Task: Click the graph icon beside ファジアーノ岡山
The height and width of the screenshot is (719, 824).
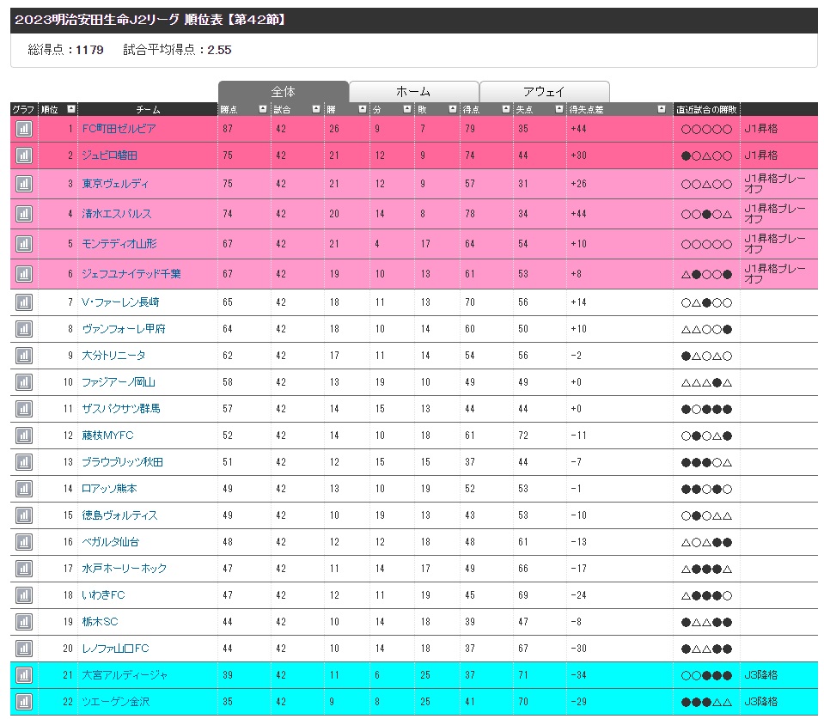Action: click(23, 382)
